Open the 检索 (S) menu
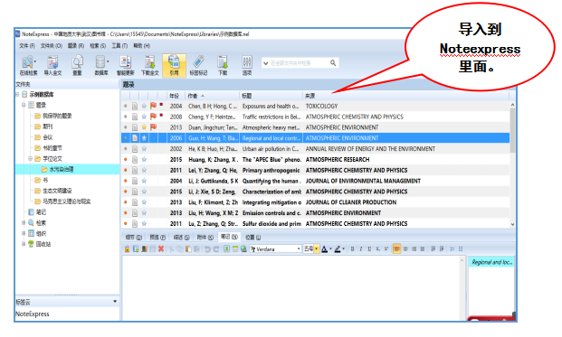 (x=98, y=46)
